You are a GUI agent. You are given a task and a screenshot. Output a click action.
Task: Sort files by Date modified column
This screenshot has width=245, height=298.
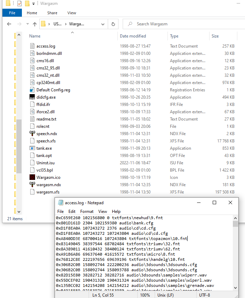pos(133,36)
